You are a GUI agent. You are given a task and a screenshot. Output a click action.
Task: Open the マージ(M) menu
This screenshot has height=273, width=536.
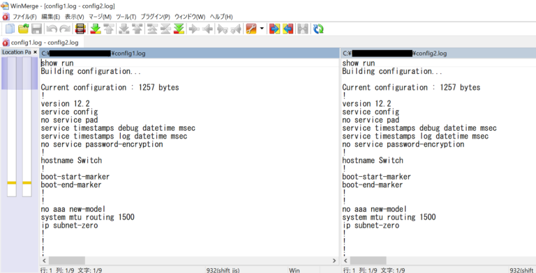click(x=100, y=17)
